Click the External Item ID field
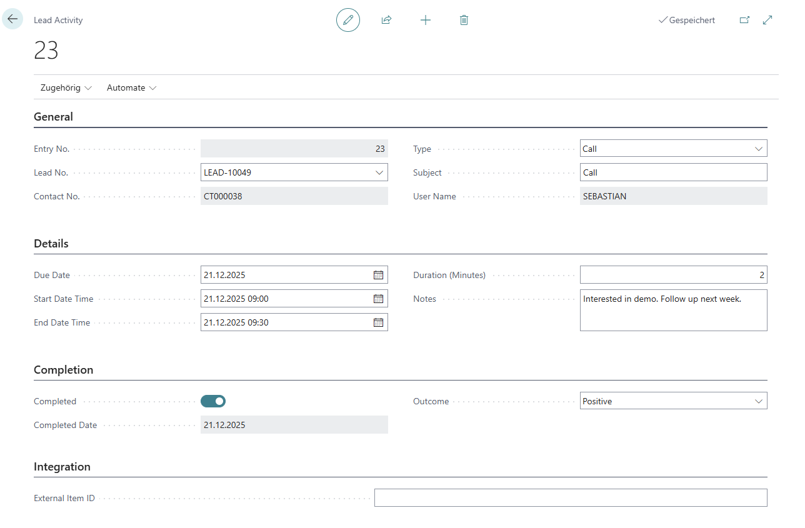The width and height of the screenshot is (805, 528). pyautogui.click(x=570, y=498)
